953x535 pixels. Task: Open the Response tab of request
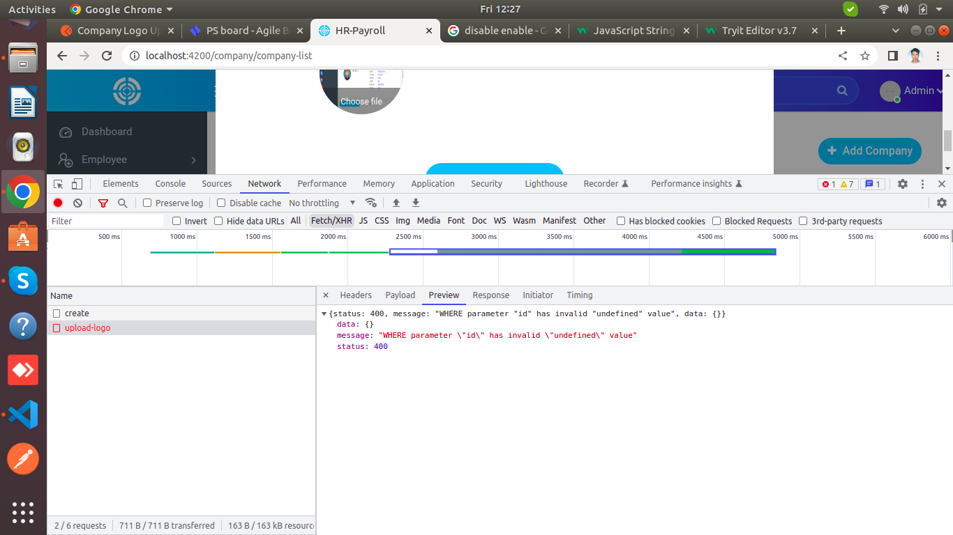[490, 295]
